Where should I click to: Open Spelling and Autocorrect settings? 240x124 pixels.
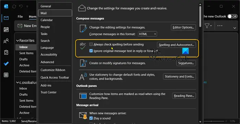tap(176, 45)
